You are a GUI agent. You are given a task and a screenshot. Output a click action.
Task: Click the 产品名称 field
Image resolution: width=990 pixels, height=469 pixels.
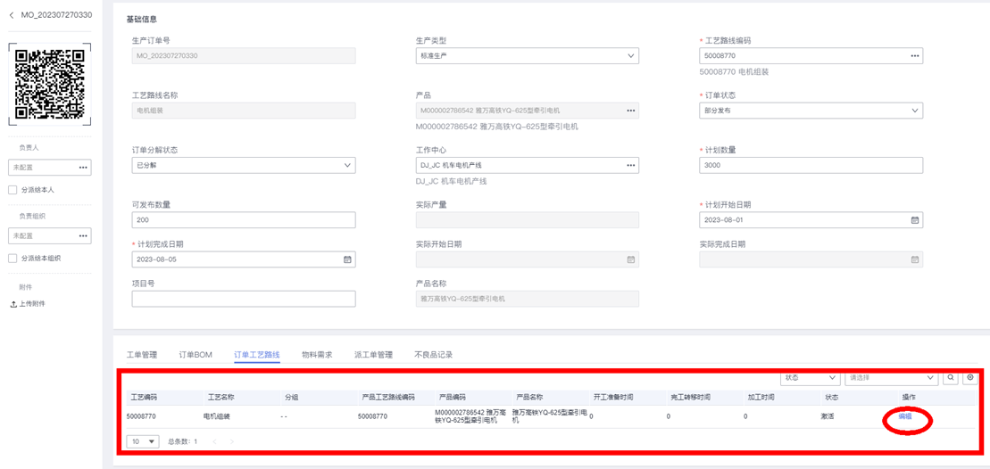[x=528, y=299]
